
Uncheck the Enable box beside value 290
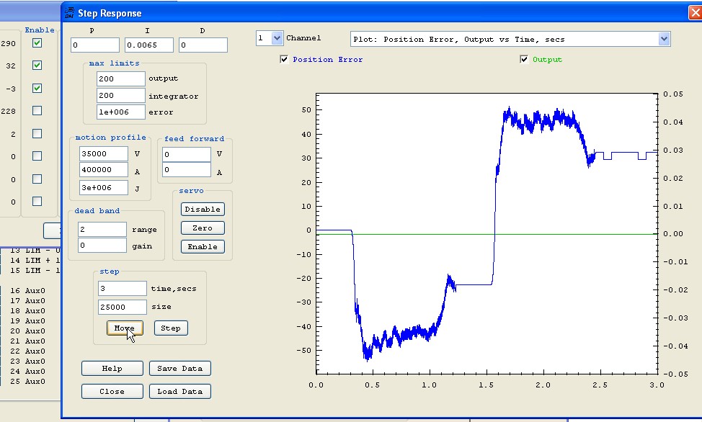click(37, 43)
